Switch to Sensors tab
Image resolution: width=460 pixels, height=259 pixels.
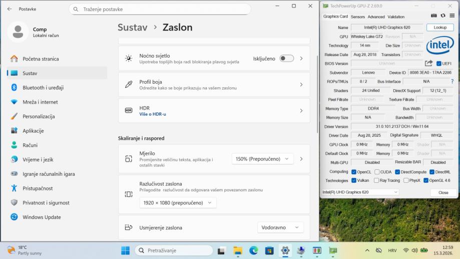tap(357, 17)
